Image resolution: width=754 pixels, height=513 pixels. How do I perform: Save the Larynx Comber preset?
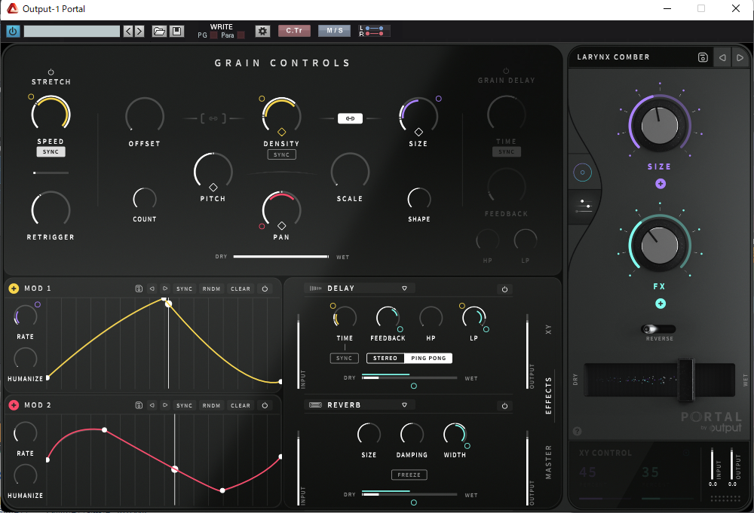(703, 57)
